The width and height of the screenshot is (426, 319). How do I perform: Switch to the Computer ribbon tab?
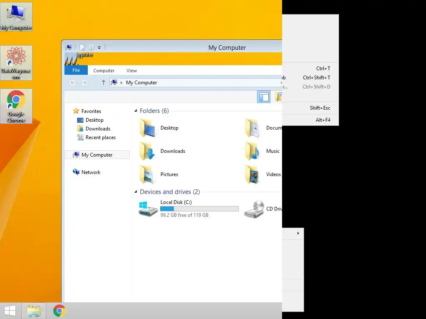(x=104, y=71)
